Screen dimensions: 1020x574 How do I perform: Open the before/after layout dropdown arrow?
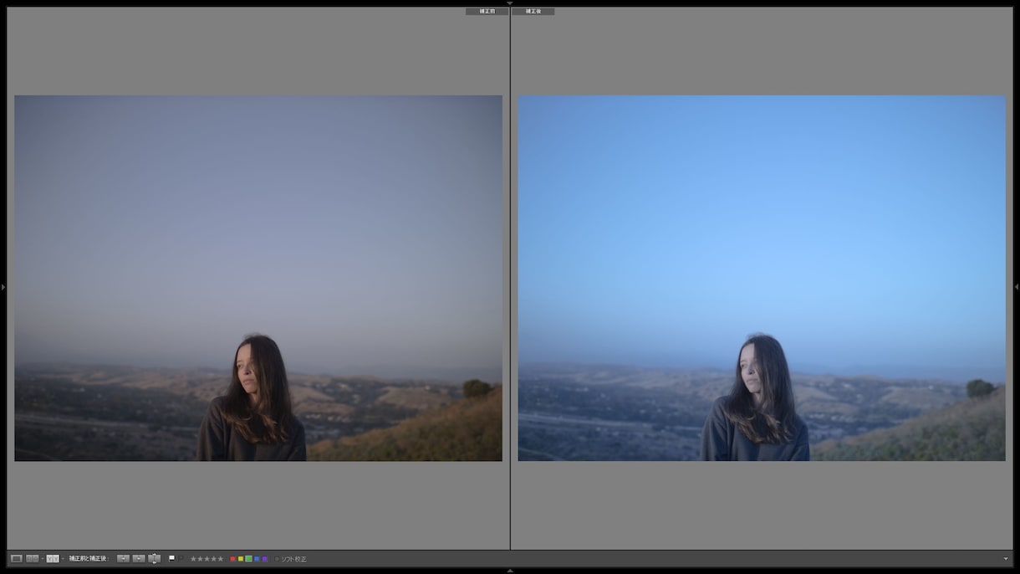63,558
